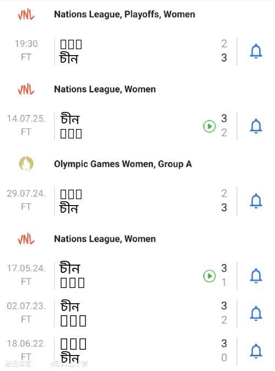
Task: Toggle notification bell for 19:30 playoff match
Action: tap(256, 51)
